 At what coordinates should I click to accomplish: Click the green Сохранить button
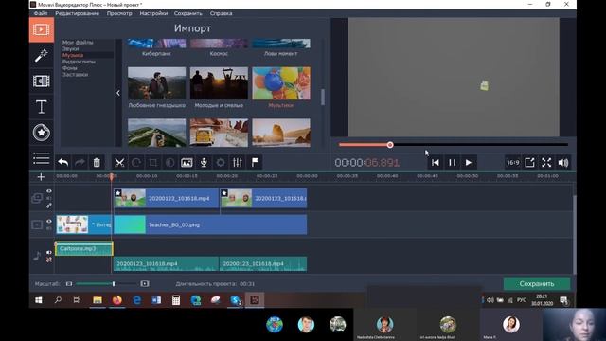[537, 284]
